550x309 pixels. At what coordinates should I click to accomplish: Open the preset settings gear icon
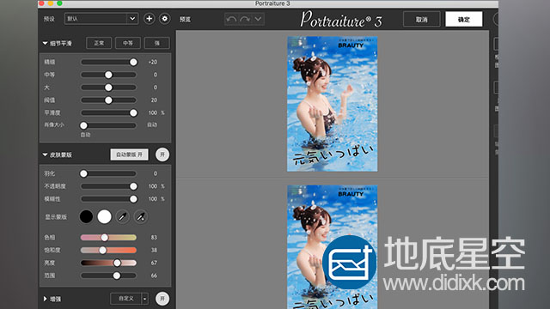[x=164, y=19]
